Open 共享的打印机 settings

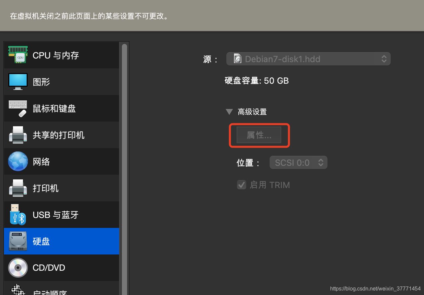(62, 135)
